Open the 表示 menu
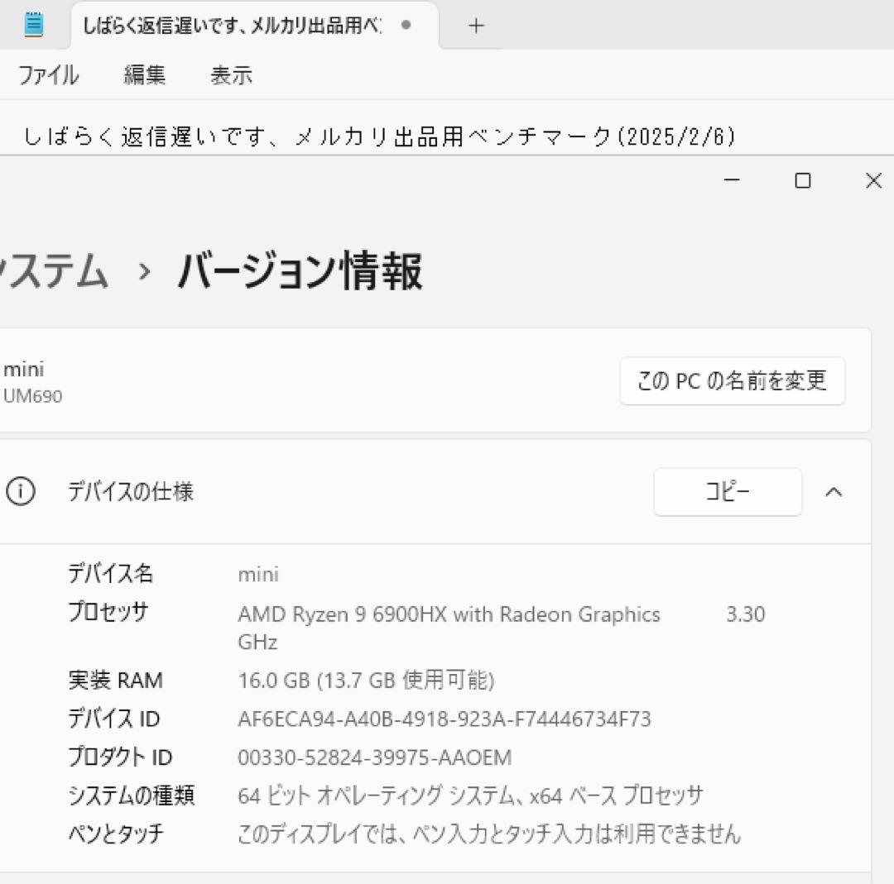Screen dimensions: 894x884 point(230,75)
